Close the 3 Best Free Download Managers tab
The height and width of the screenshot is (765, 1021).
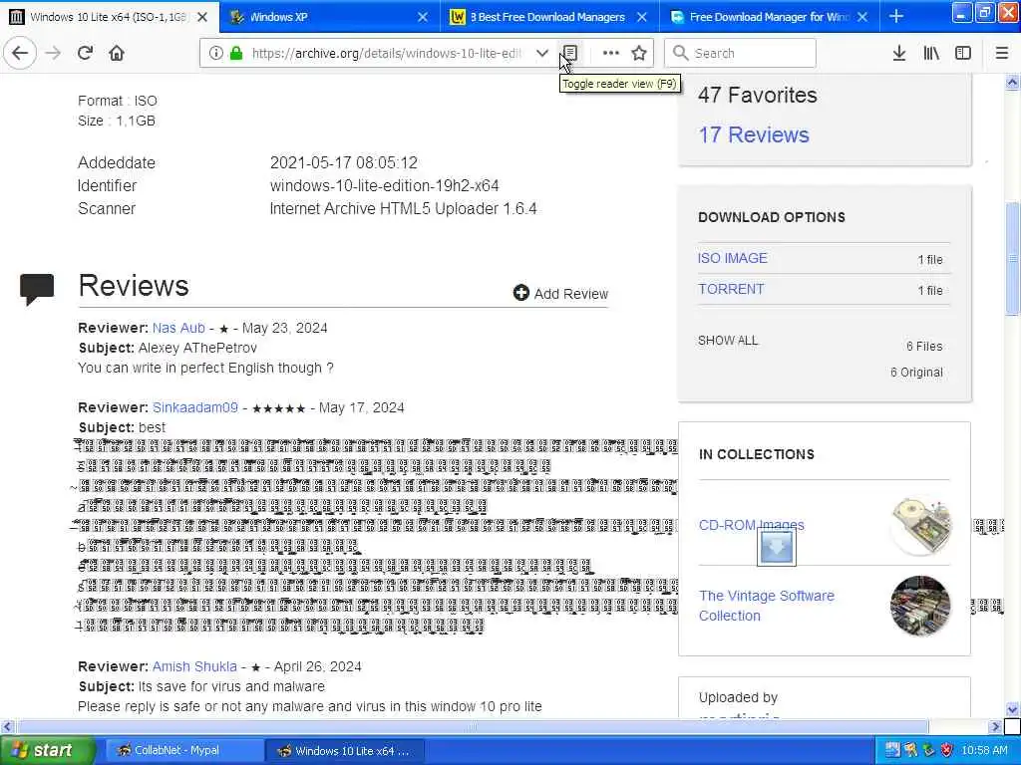point(642,17)
